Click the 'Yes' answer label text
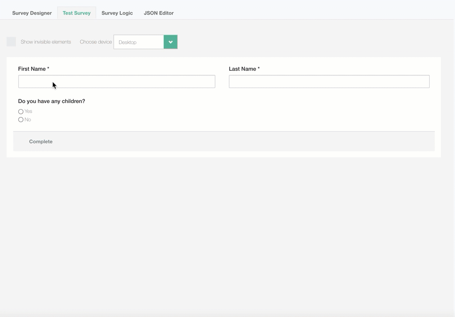Screen dimensions: 455x317 point(28,111)
